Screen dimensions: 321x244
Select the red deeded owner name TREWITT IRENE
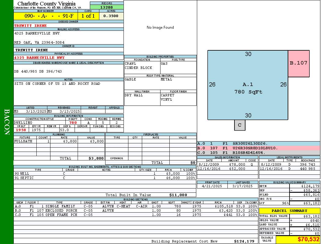click(31, 26)
